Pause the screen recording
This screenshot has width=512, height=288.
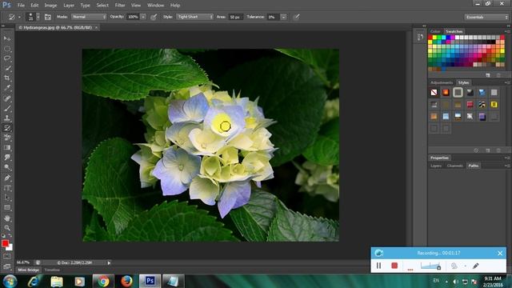pos(378,266)
